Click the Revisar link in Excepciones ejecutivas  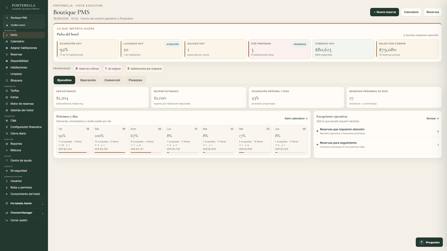tap(433, 119)
